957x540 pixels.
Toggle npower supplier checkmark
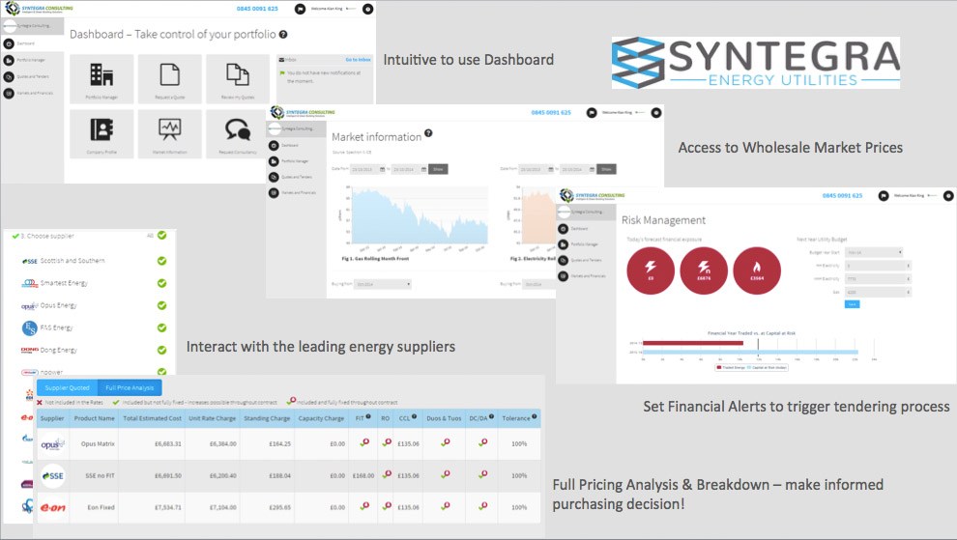click(161, 372)
